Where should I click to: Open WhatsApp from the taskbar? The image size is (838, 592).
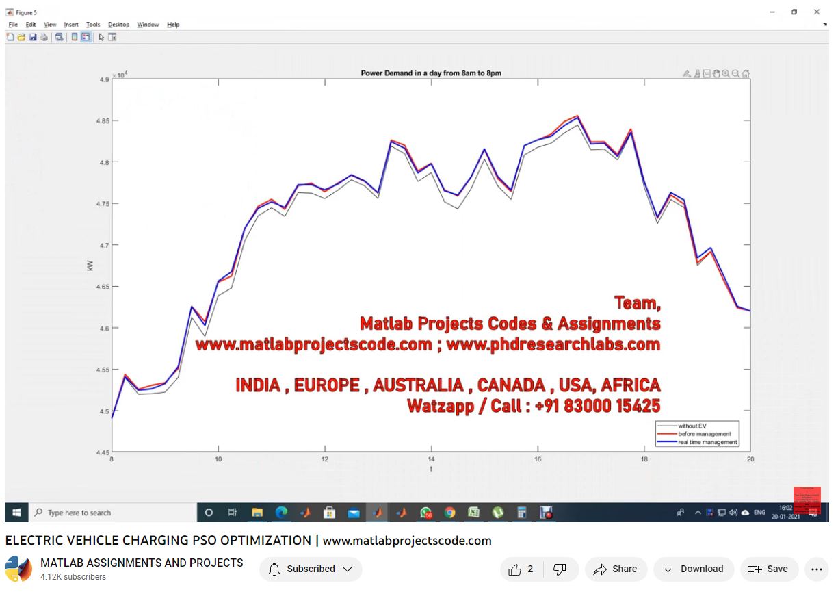[426, 512]
